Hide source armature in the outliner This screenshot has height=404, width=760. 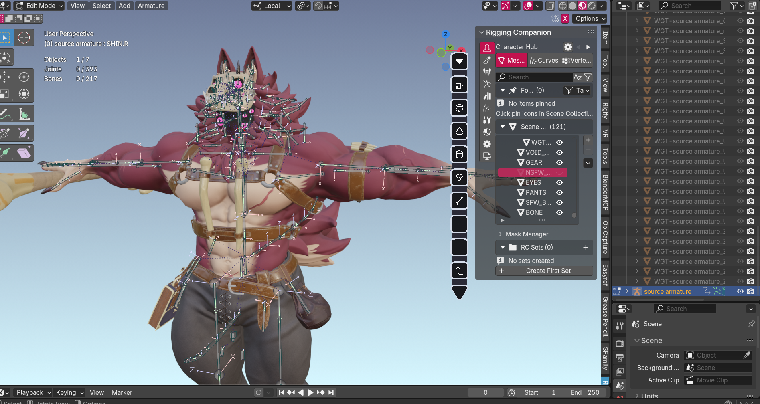pyautogui.click(x=740, y=291)
